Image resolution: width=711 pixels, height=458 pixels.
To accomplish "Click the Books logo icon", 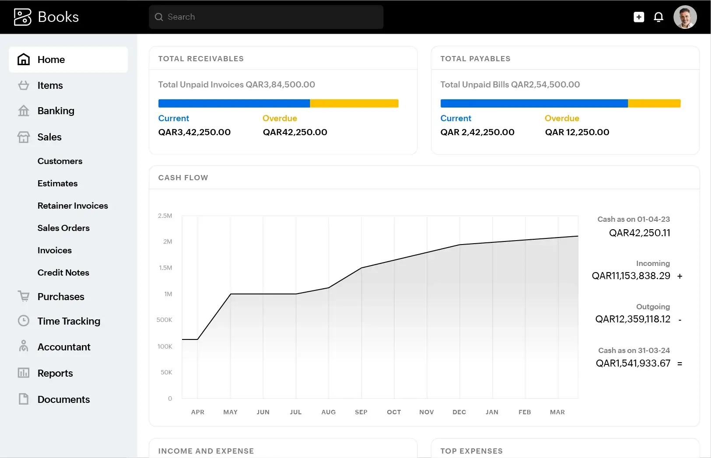I will pyautogui.click(x=22, y=17).
